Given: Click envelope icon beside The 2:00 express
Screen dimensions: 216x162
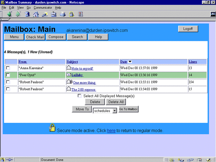Looking at the screenshot, I should [69, 88].
